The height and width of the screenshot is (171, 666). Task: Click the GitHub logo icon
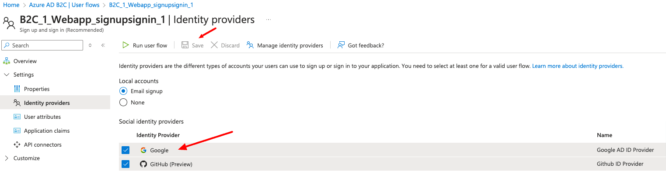tap(143, 164)
